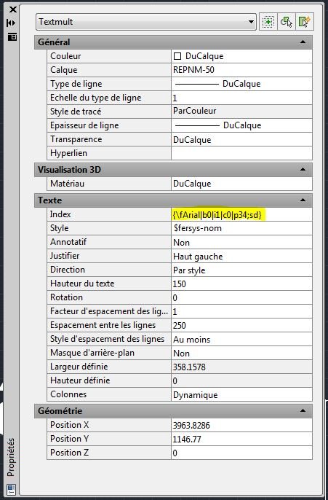Edit the Facteur d'espacement des lignes value

coord(241,311)
